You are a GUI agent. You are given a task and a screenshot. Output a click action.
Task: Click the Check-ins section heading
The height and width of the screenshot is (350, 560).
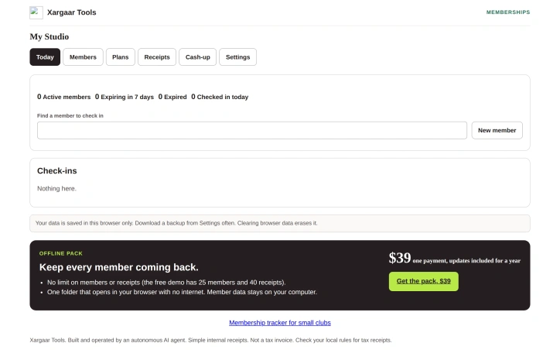click(x=56, y=171)
